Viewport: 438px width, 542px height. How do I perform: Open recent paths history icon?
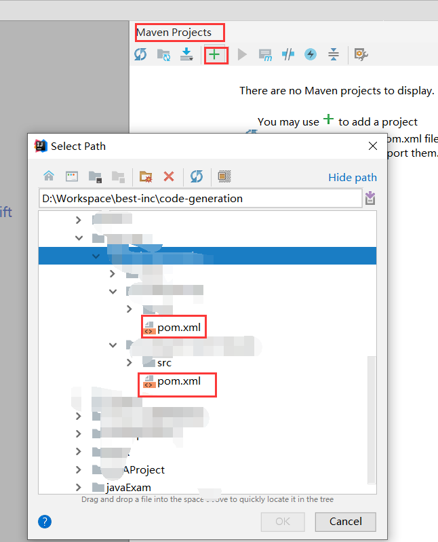tap(370, 198)
